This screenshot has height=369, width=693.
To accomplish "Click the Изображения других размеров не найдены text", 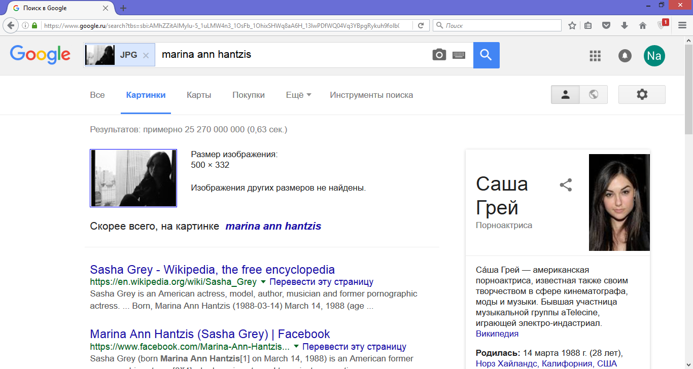I will (x=279, y=188).
